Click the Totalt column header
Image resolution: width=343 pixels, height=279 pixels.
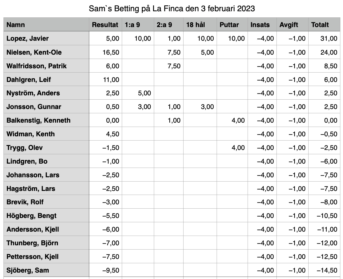324,25
